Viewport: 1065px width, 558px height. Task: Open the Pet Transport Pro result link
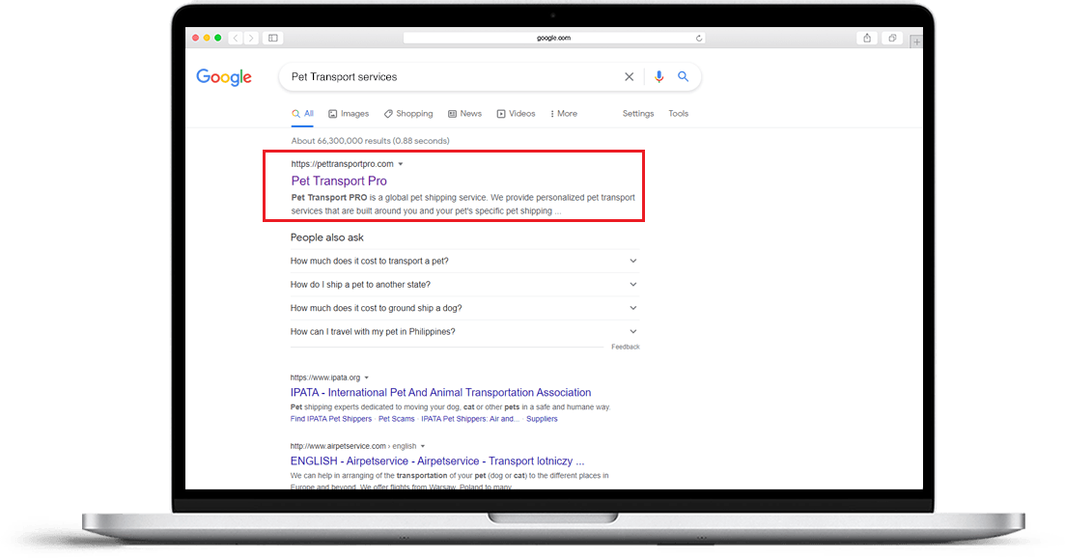click(339, 181)
